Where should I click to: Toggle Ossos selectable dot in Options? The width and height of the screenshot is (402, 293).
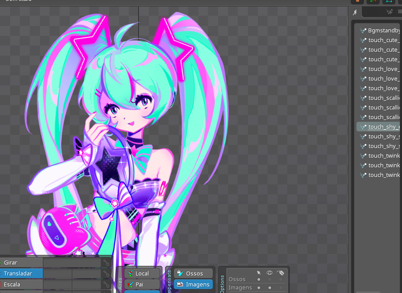pos(259,279)
